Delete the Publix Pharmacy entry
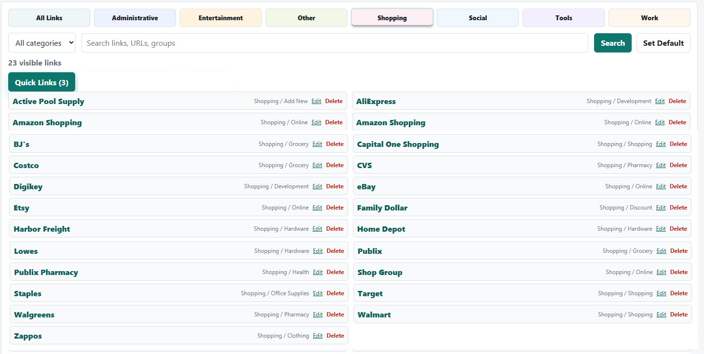Viewport: 704px width, 354px height. [336, 272]
